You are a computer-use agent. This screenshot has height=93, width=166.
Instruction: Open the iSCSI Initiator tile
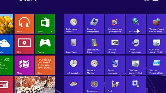(x=136, y=24)
